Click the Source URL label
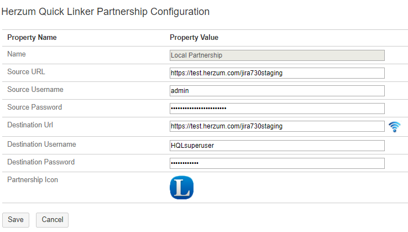This screenshot has height=232, width=408. coord(26,72)
